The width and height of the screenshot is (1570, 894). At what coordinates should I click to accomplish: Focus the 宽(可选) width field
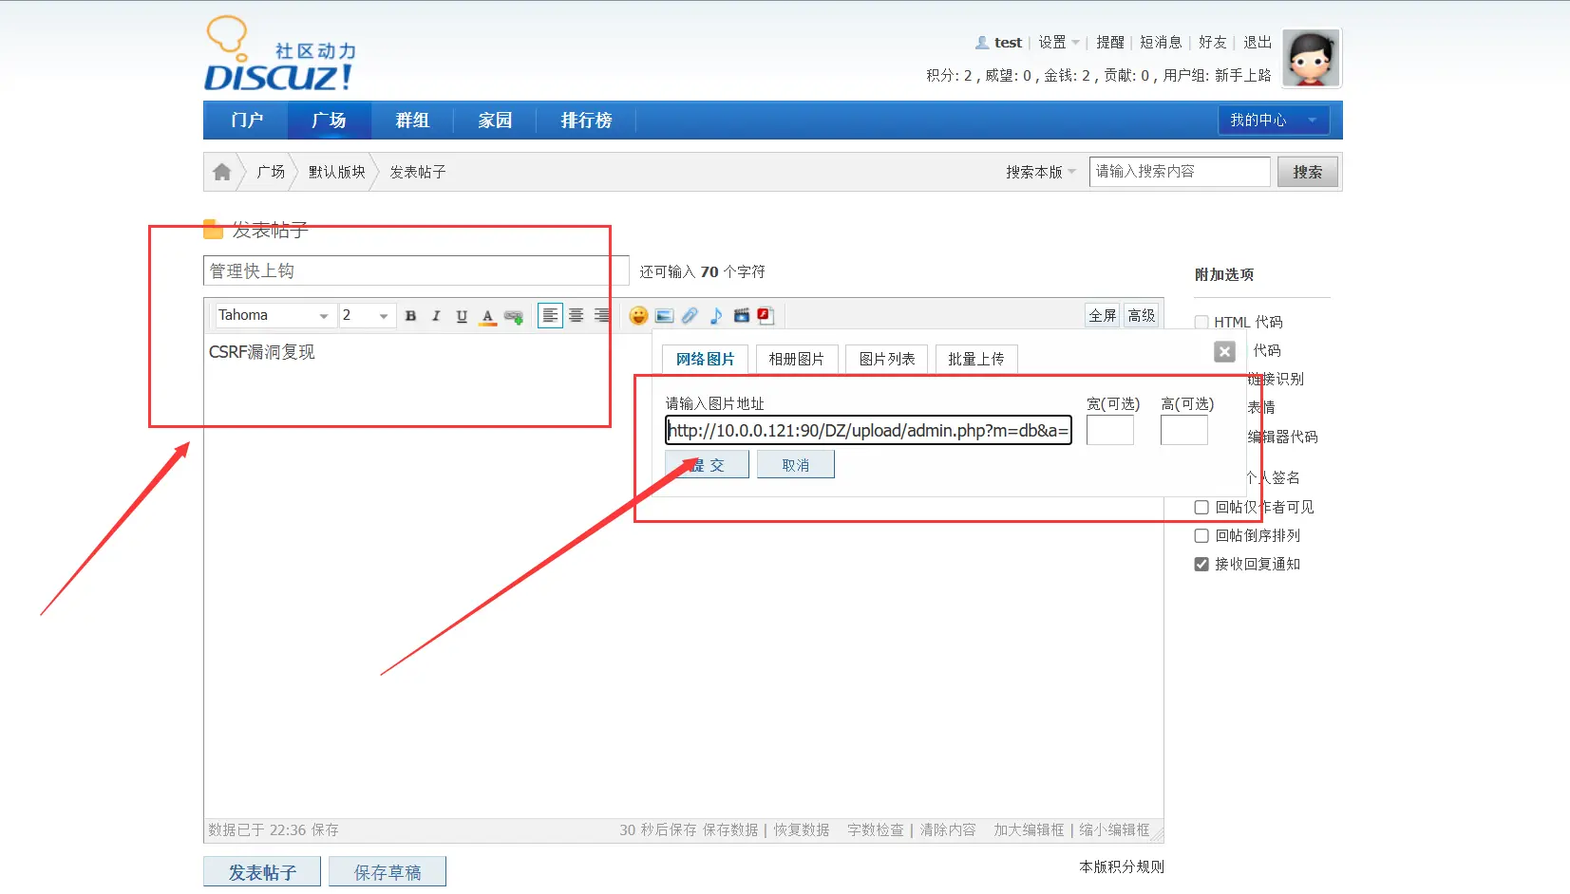(x=1110, y=430)
